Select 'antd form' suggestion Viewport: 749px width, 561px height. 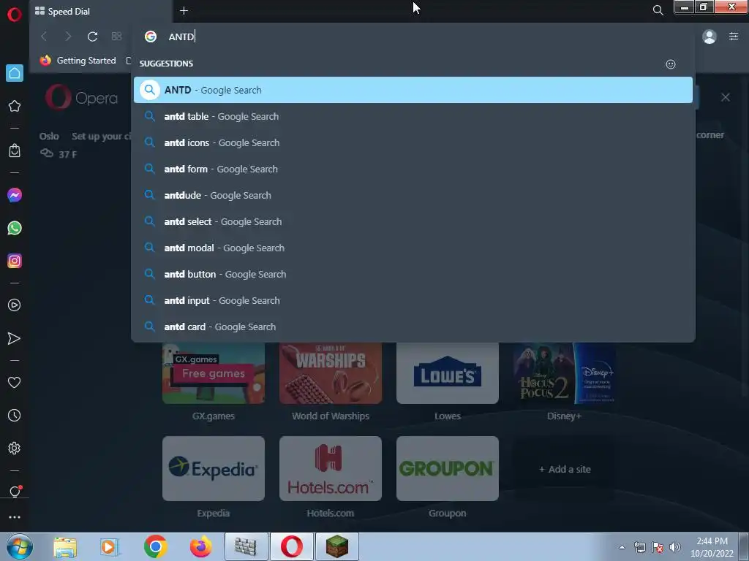point(413,169)
